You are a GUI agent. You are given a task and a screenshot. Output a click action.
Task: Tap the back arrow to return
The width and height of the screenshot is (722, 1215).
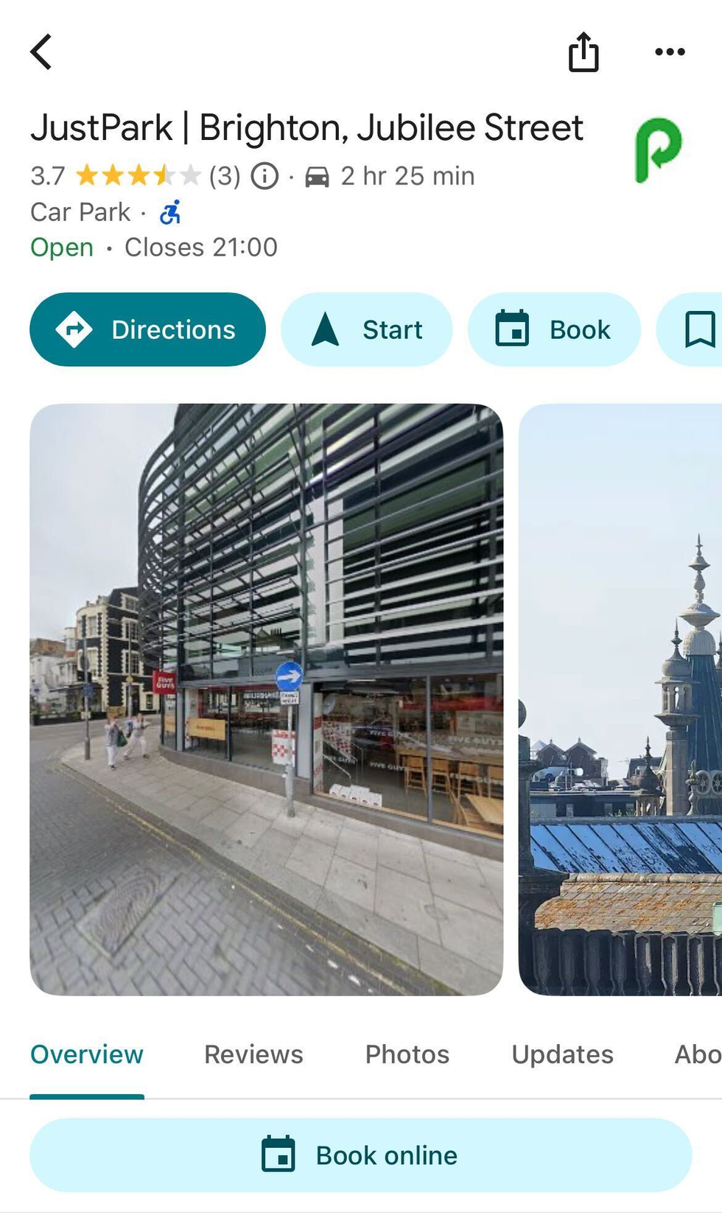[42, 52]
